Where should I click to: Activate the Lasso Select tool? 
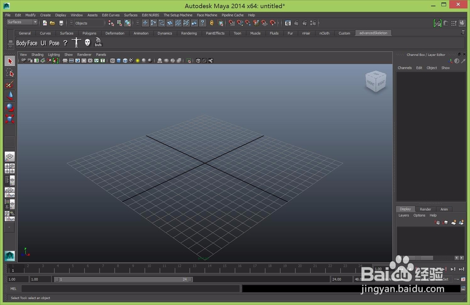(9, 73)
